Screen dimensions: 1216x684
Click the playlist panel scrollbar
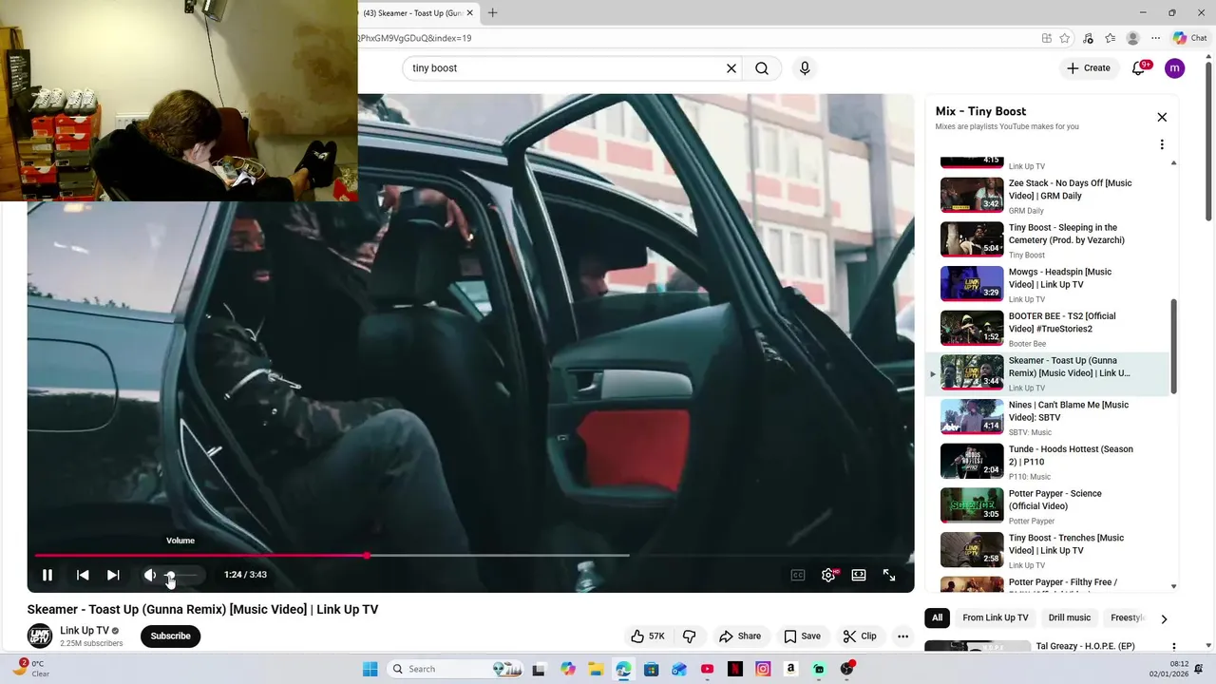pyautogui.click(x=1173, y=347)
